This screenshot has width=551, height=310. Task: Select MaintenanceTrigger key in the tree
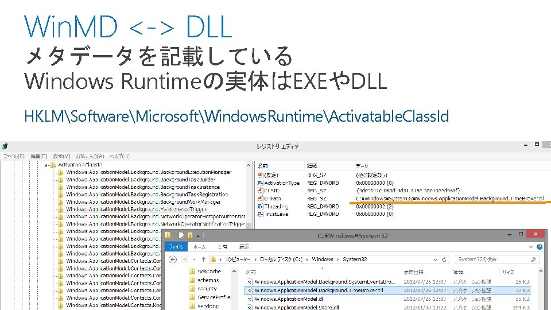(x=137, y=209)
